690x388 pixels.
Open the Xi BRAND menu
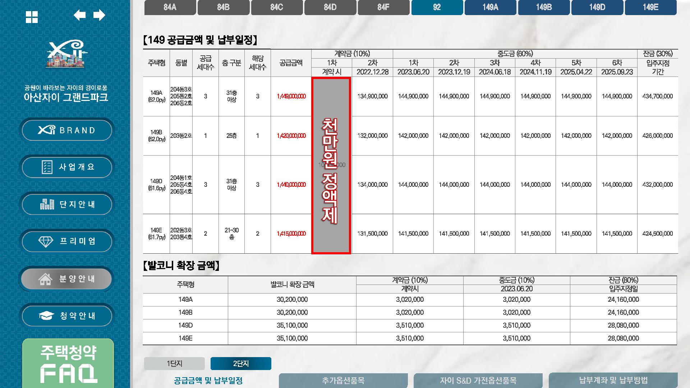click(67, 130)
